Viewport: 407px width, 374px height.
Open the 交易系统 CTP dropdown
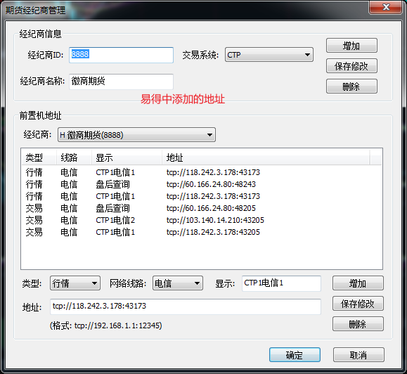click(x=269, y=55)
